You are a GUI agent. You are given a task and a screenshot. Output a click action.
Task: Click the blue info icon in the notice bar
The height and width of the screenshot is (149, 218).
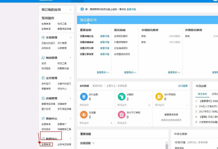82,9
